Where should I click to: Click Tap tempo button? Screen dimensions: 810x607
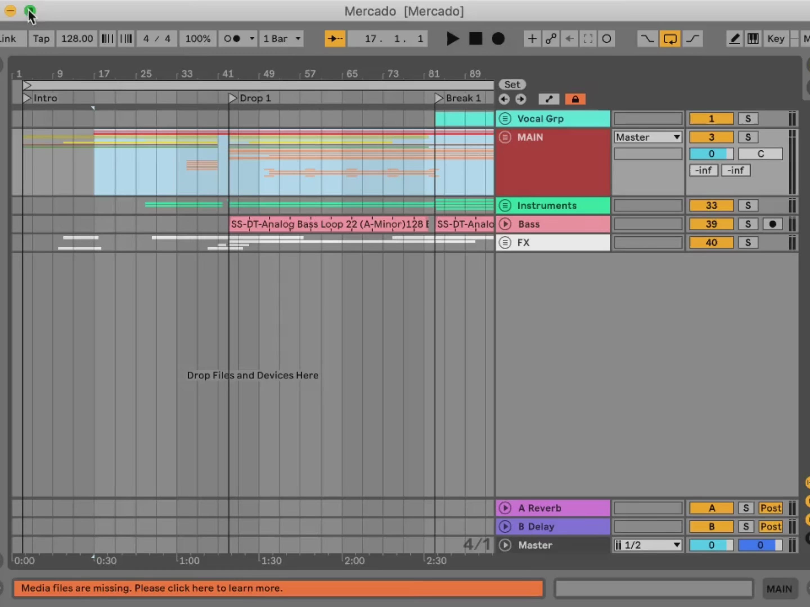[x=41, y=39]
